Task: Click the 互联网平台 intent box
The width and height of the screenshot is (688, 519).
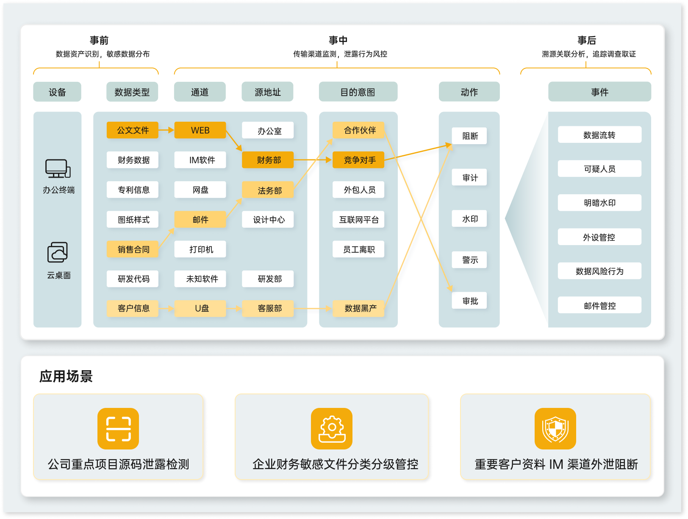Action: (x=358, y=220)
